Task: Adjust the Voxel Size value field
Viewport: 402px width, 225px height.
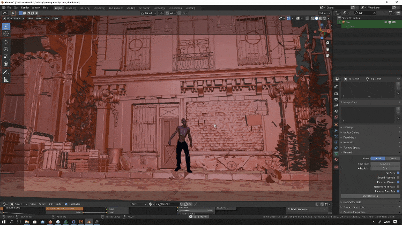Action: [x=385, y=164]
